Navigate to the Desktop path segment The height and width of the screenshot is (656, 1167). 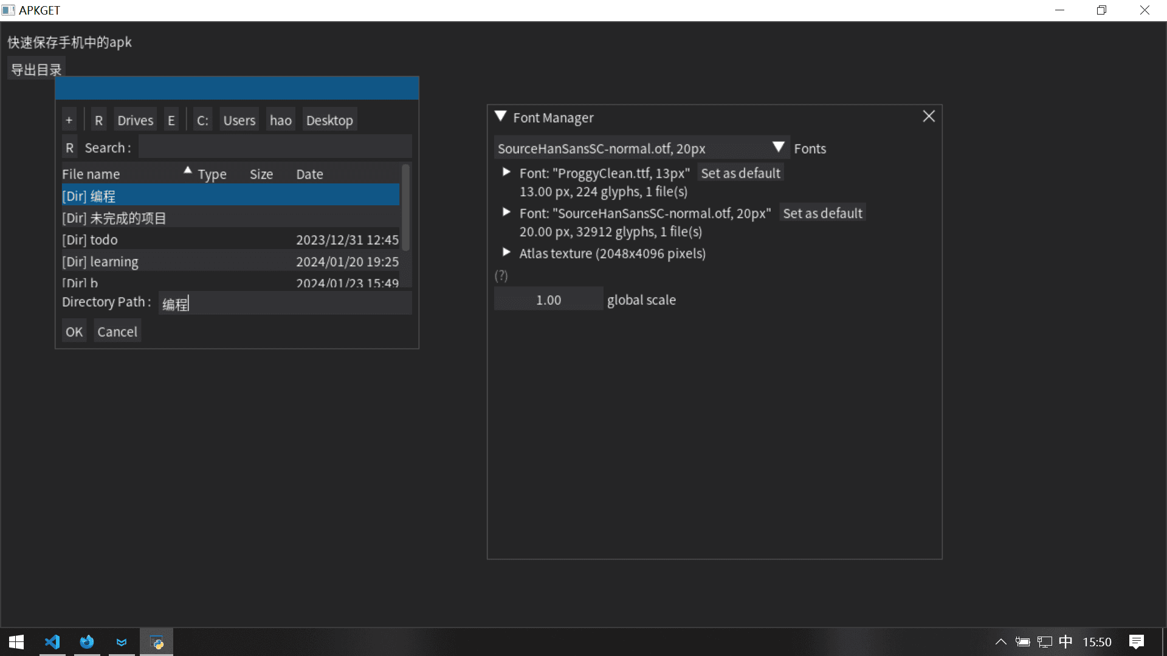(329, 120)
